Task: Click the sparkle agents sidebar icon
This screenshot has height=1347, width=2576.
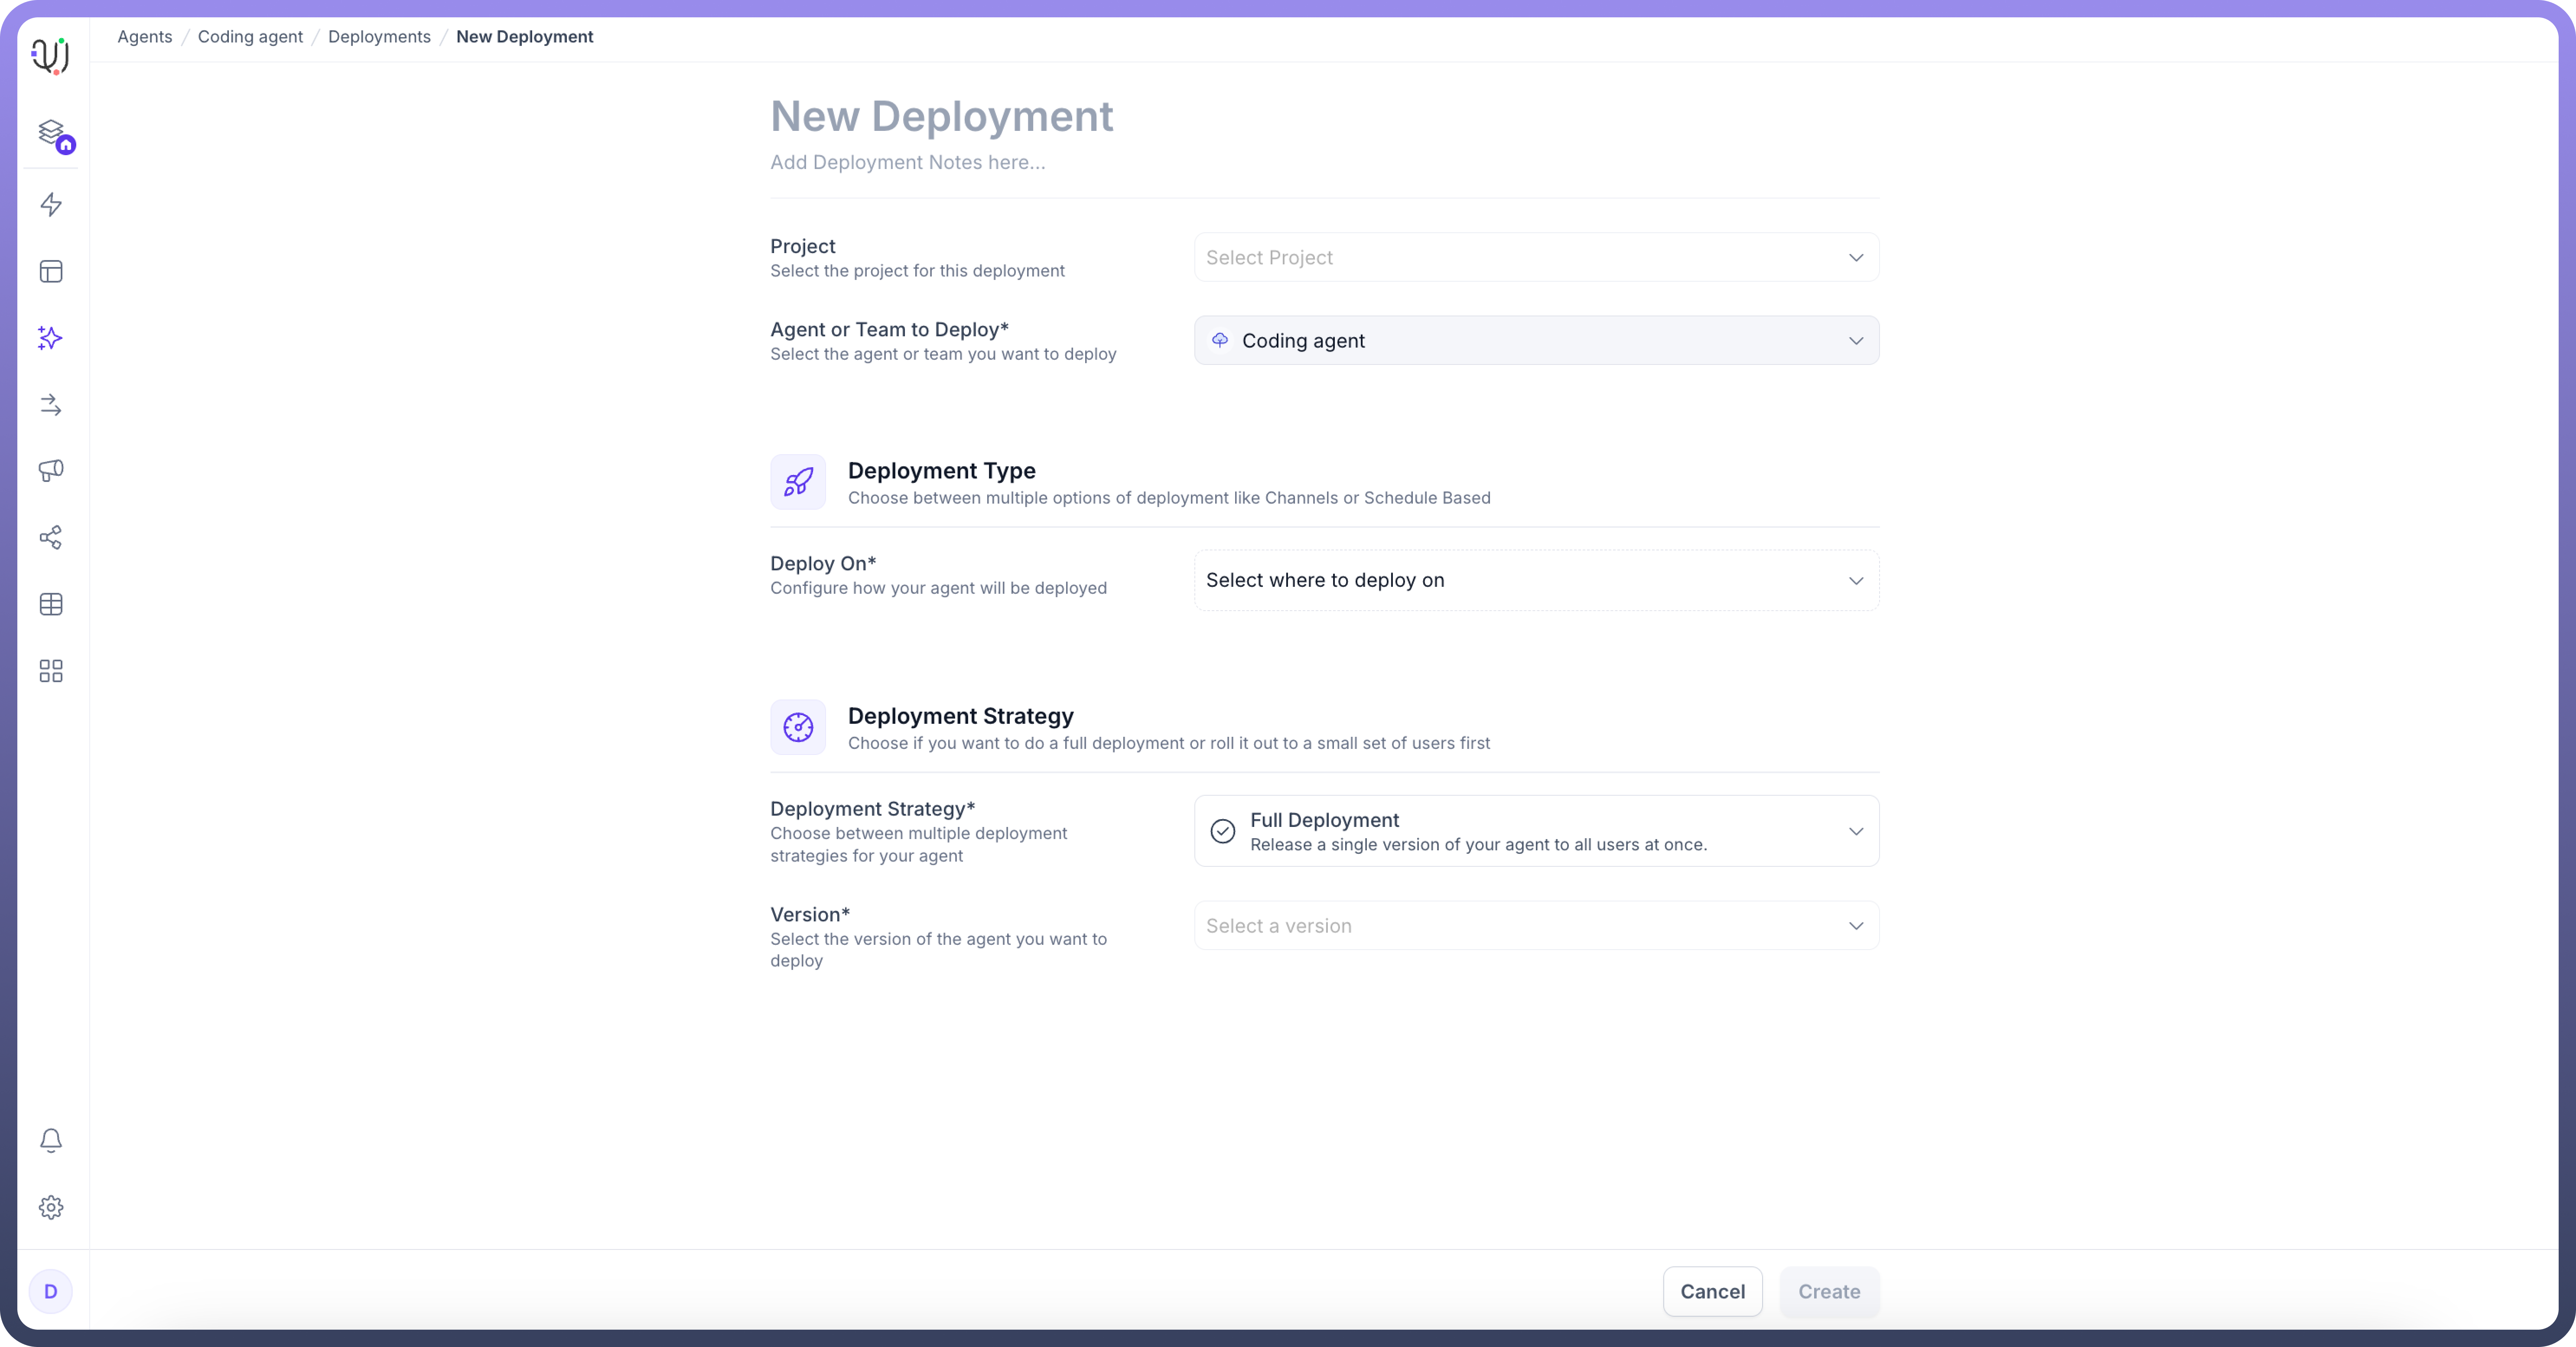Action: click(51, 338)
